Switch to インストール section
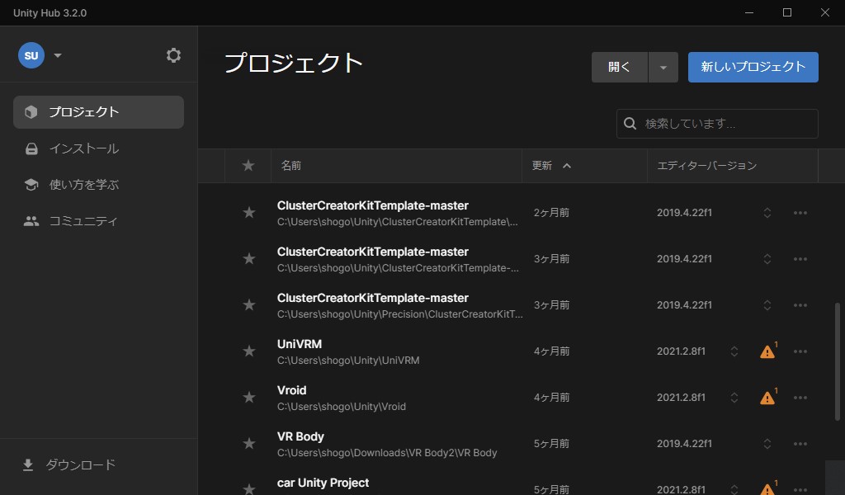 tap(83, 148)
